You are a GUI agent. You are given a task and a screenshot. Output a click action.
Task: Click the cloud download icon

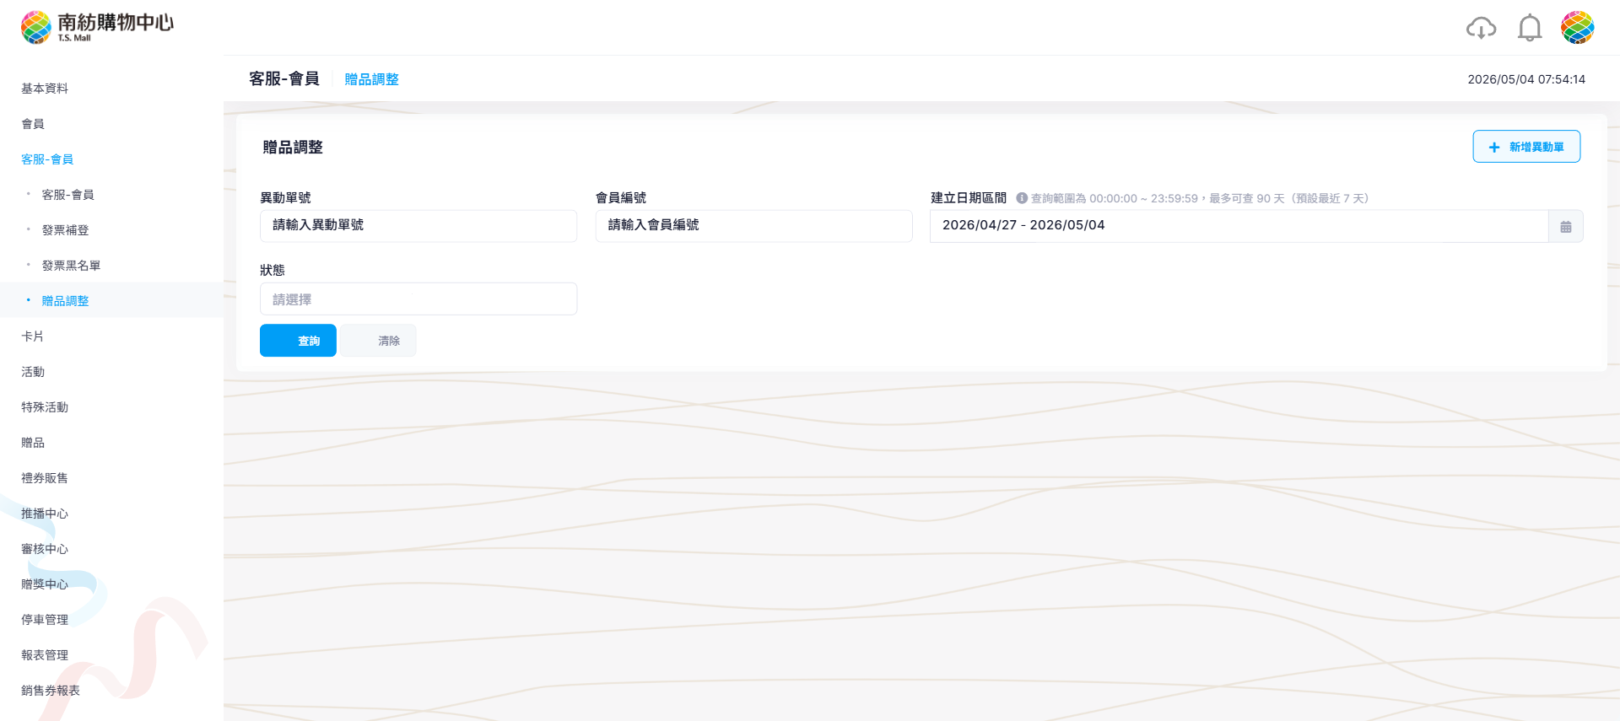[1481, 28]
